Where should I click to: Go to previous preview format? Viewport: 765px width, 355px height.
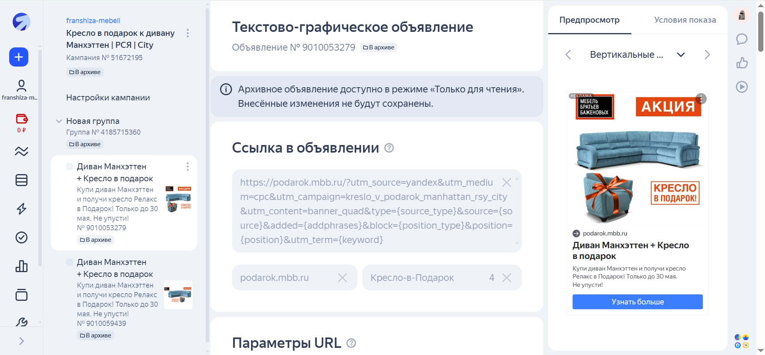(x=568, y=55)
